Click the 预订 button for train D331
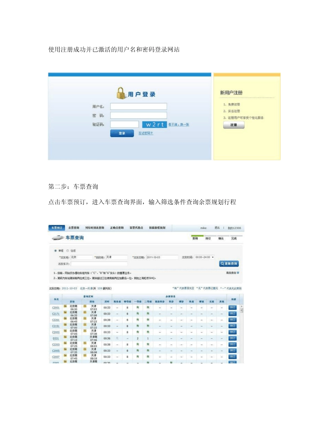 [232, 338]
